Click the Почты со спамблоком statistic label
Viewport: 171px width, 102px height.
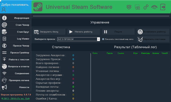coord(51,95)
